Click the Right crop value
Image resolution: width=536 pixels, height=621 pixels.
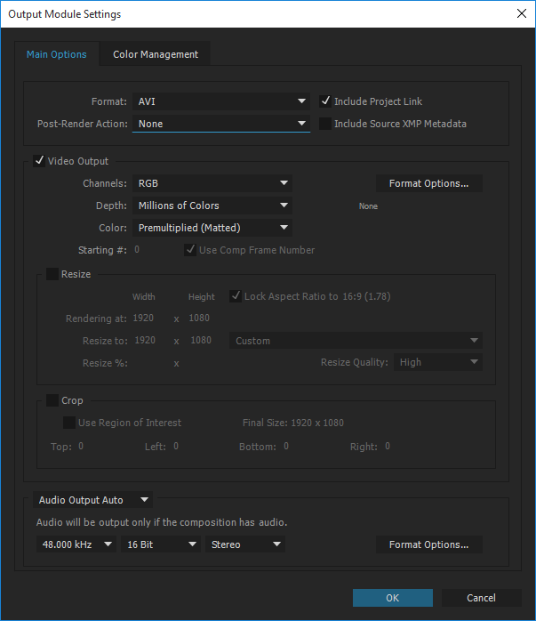point(388,447)
